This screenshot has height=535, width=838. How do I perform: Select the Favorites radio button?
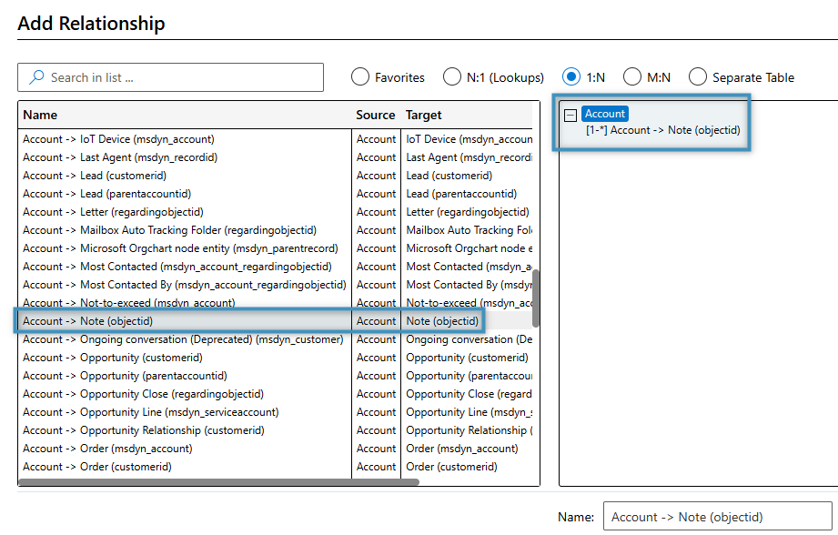coord(360,77)
